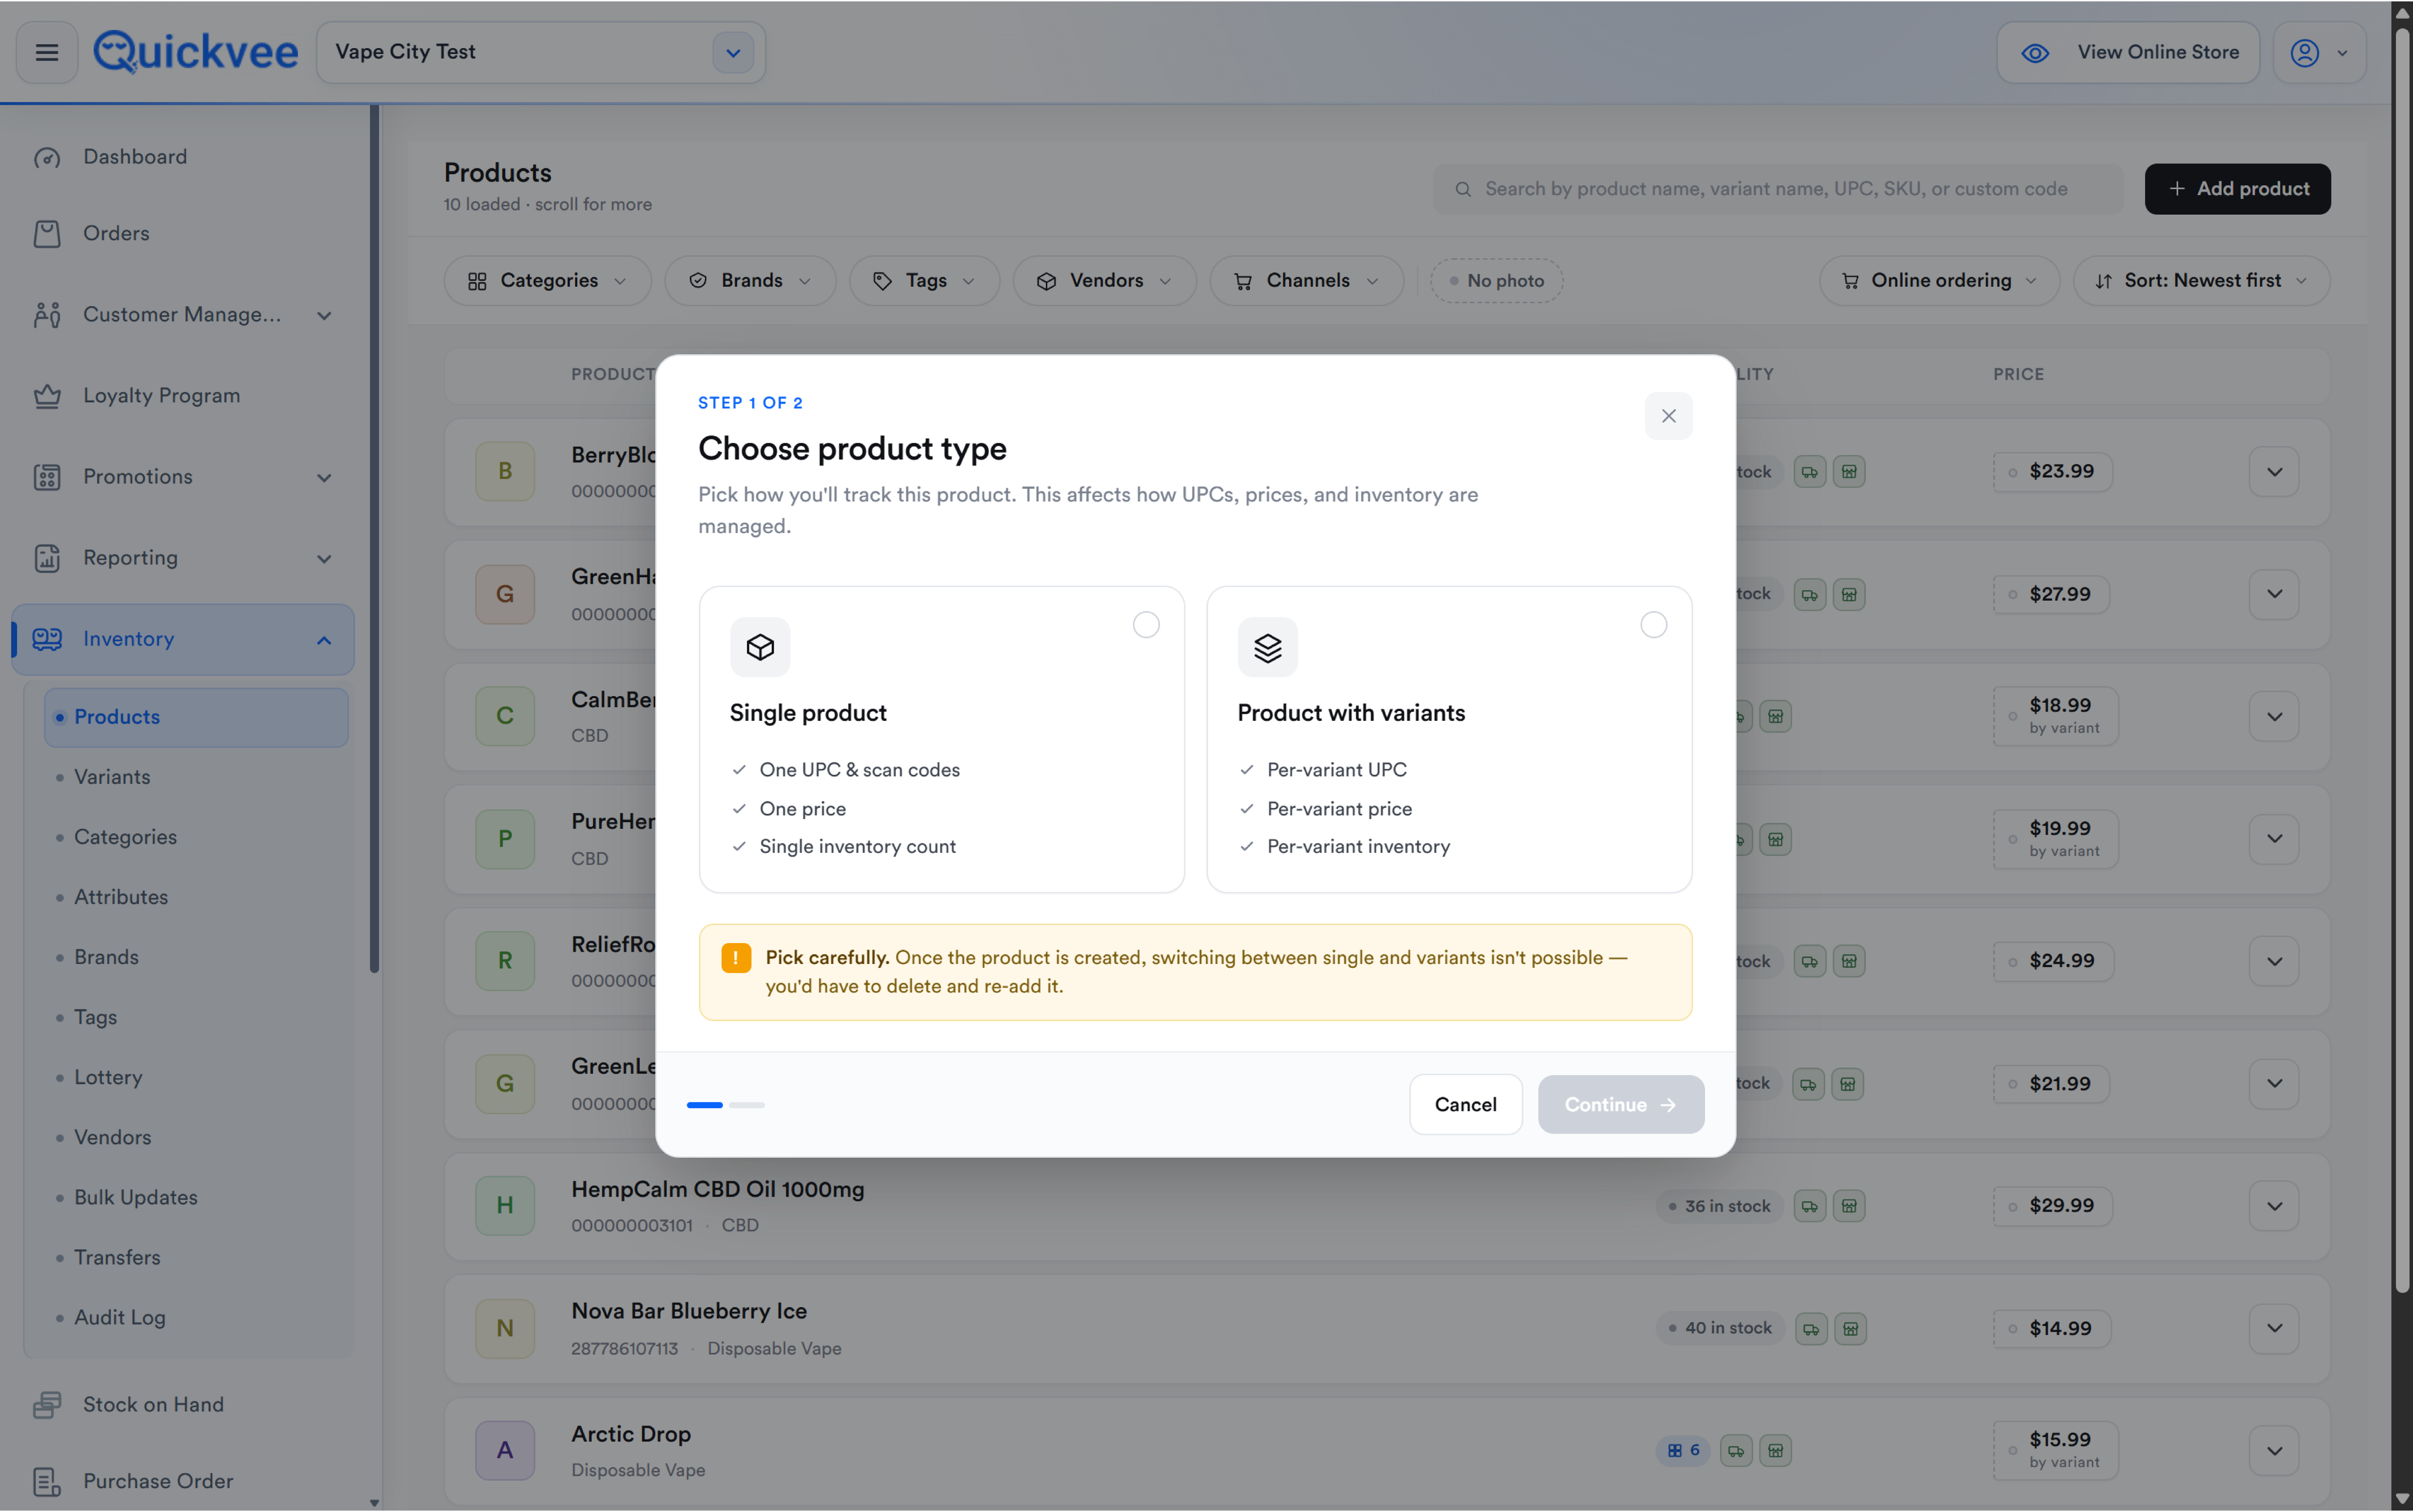
Task: Click the Inventory icon in sidebar
Action: pos(47,639)
